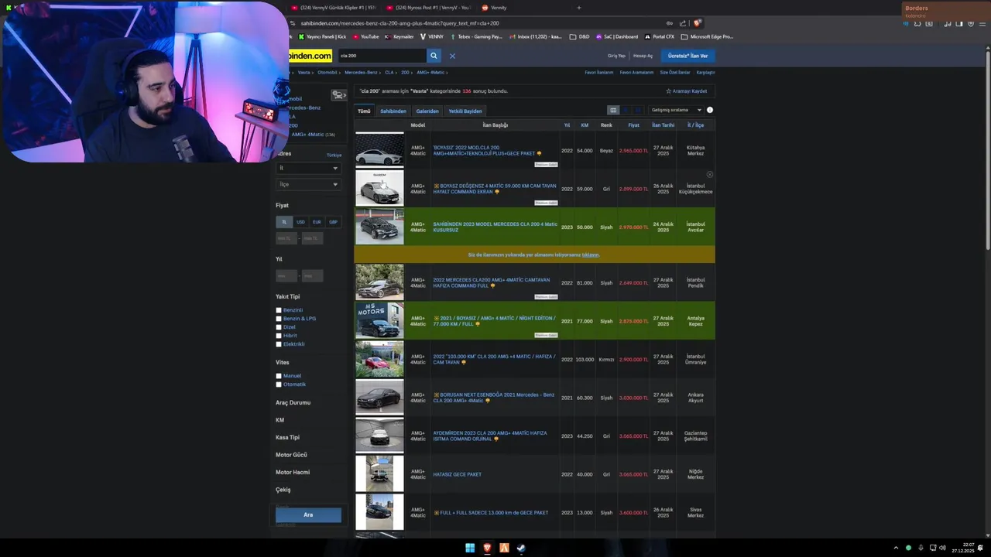Check the Dizel fuel type box
This screenshot has width=991, height=557.
point(279,327)
